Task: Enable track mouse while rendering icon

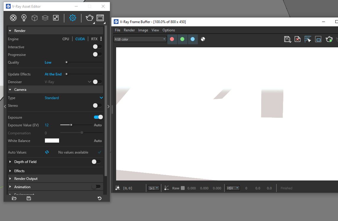Action: pyautogui.click(x=308, y=39)
